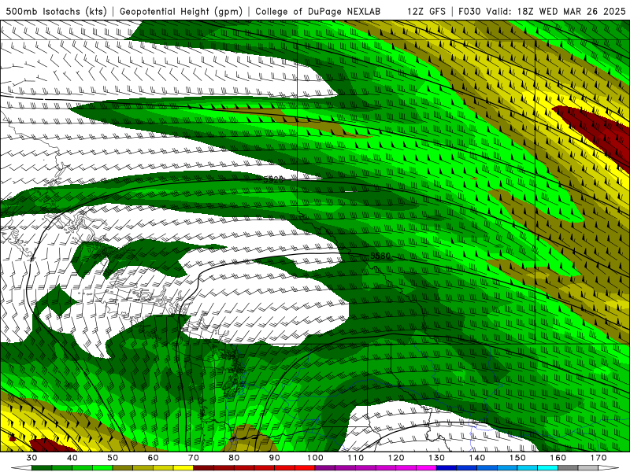Screen dimensions: 630x472
Task: Click the "12Z GFS" model run label
Action: click(x=426, y=11)
